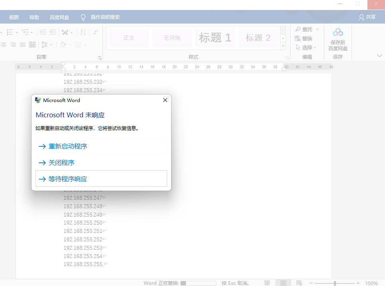The width and height of the screenshot is (385, 286).
Task: Click the shading paint bucket icon
Action: pos(63,45)
